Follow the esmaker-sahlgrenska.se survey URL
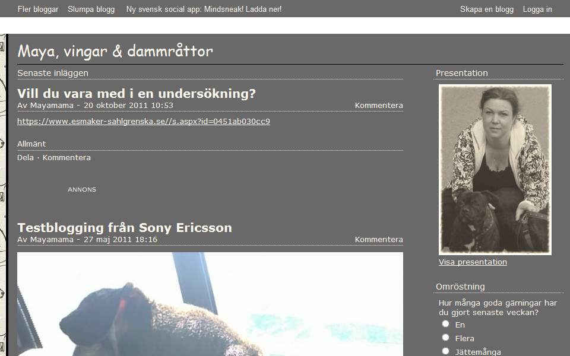Screen dimensions: 570x356 (144, 121)
